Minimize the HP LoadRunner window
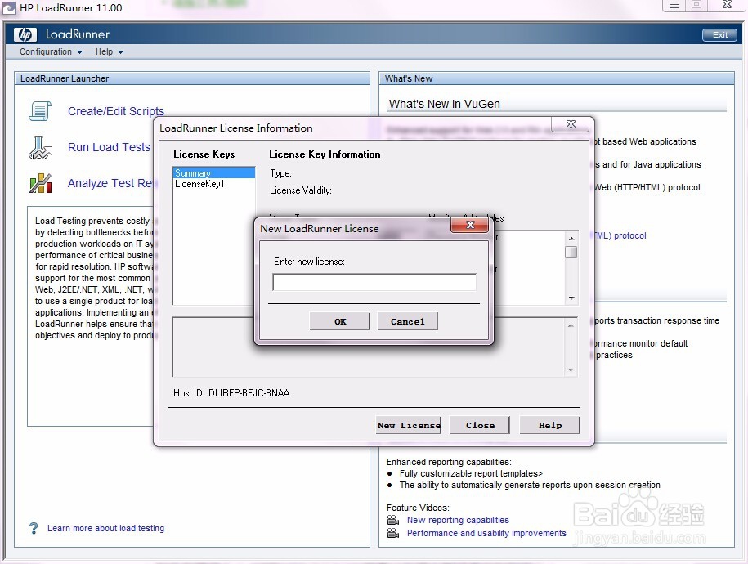The image size is (748, 564). pyautogui.click(x=674, y=6)
